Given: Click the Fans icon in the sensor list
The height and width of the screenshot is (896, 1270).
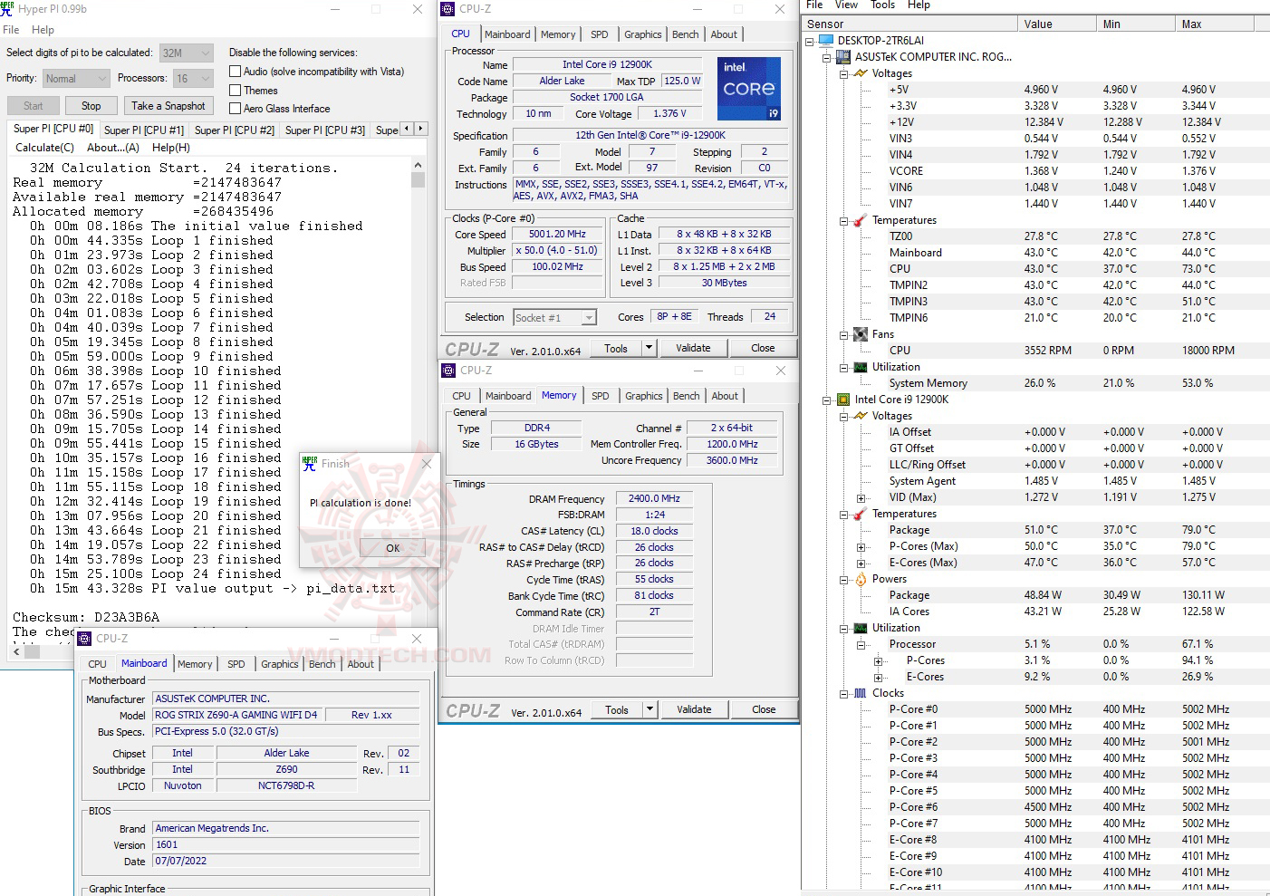Looking at the screenshot, I should click(x=859, y=333).
